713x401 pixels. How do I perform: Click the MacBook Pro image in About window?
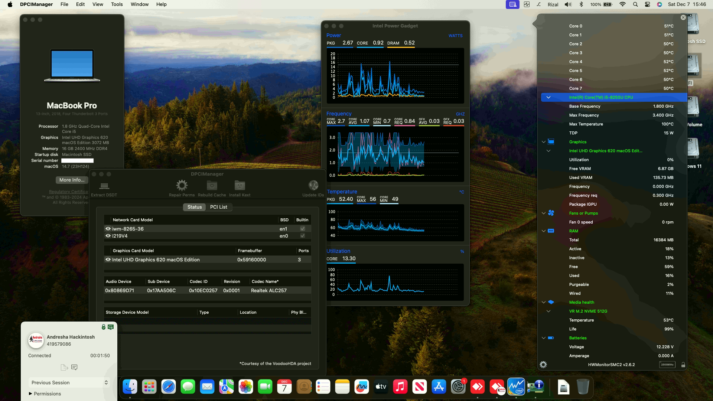(x=72, y=65)
